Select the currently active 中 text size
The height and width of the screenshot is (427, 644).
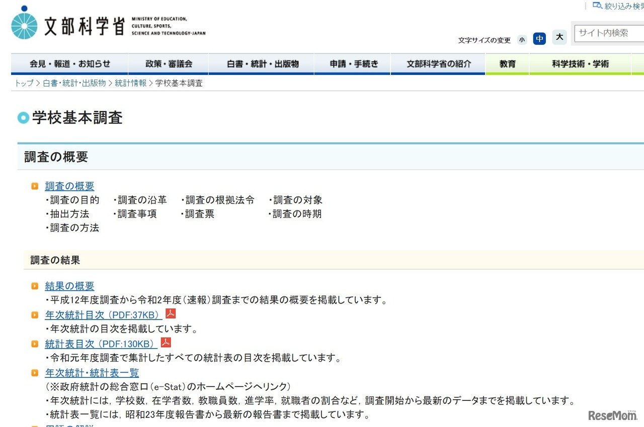pyautogui.click(x=539, y=38)
